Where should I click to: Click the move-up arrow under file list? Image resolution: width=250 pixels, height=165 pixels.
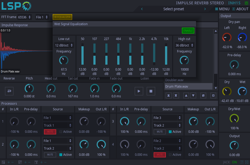point(186,95)
